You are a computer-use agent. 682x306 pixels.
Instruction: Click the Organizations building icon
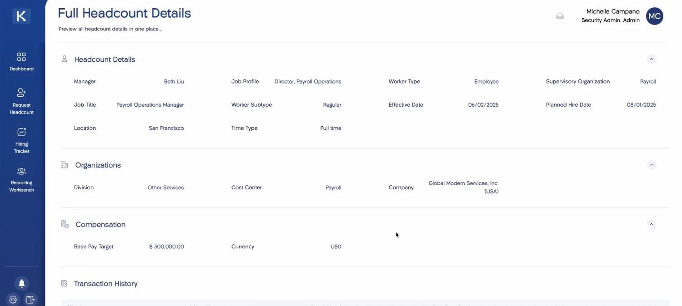pyautogui.click(x=64, y=165)
